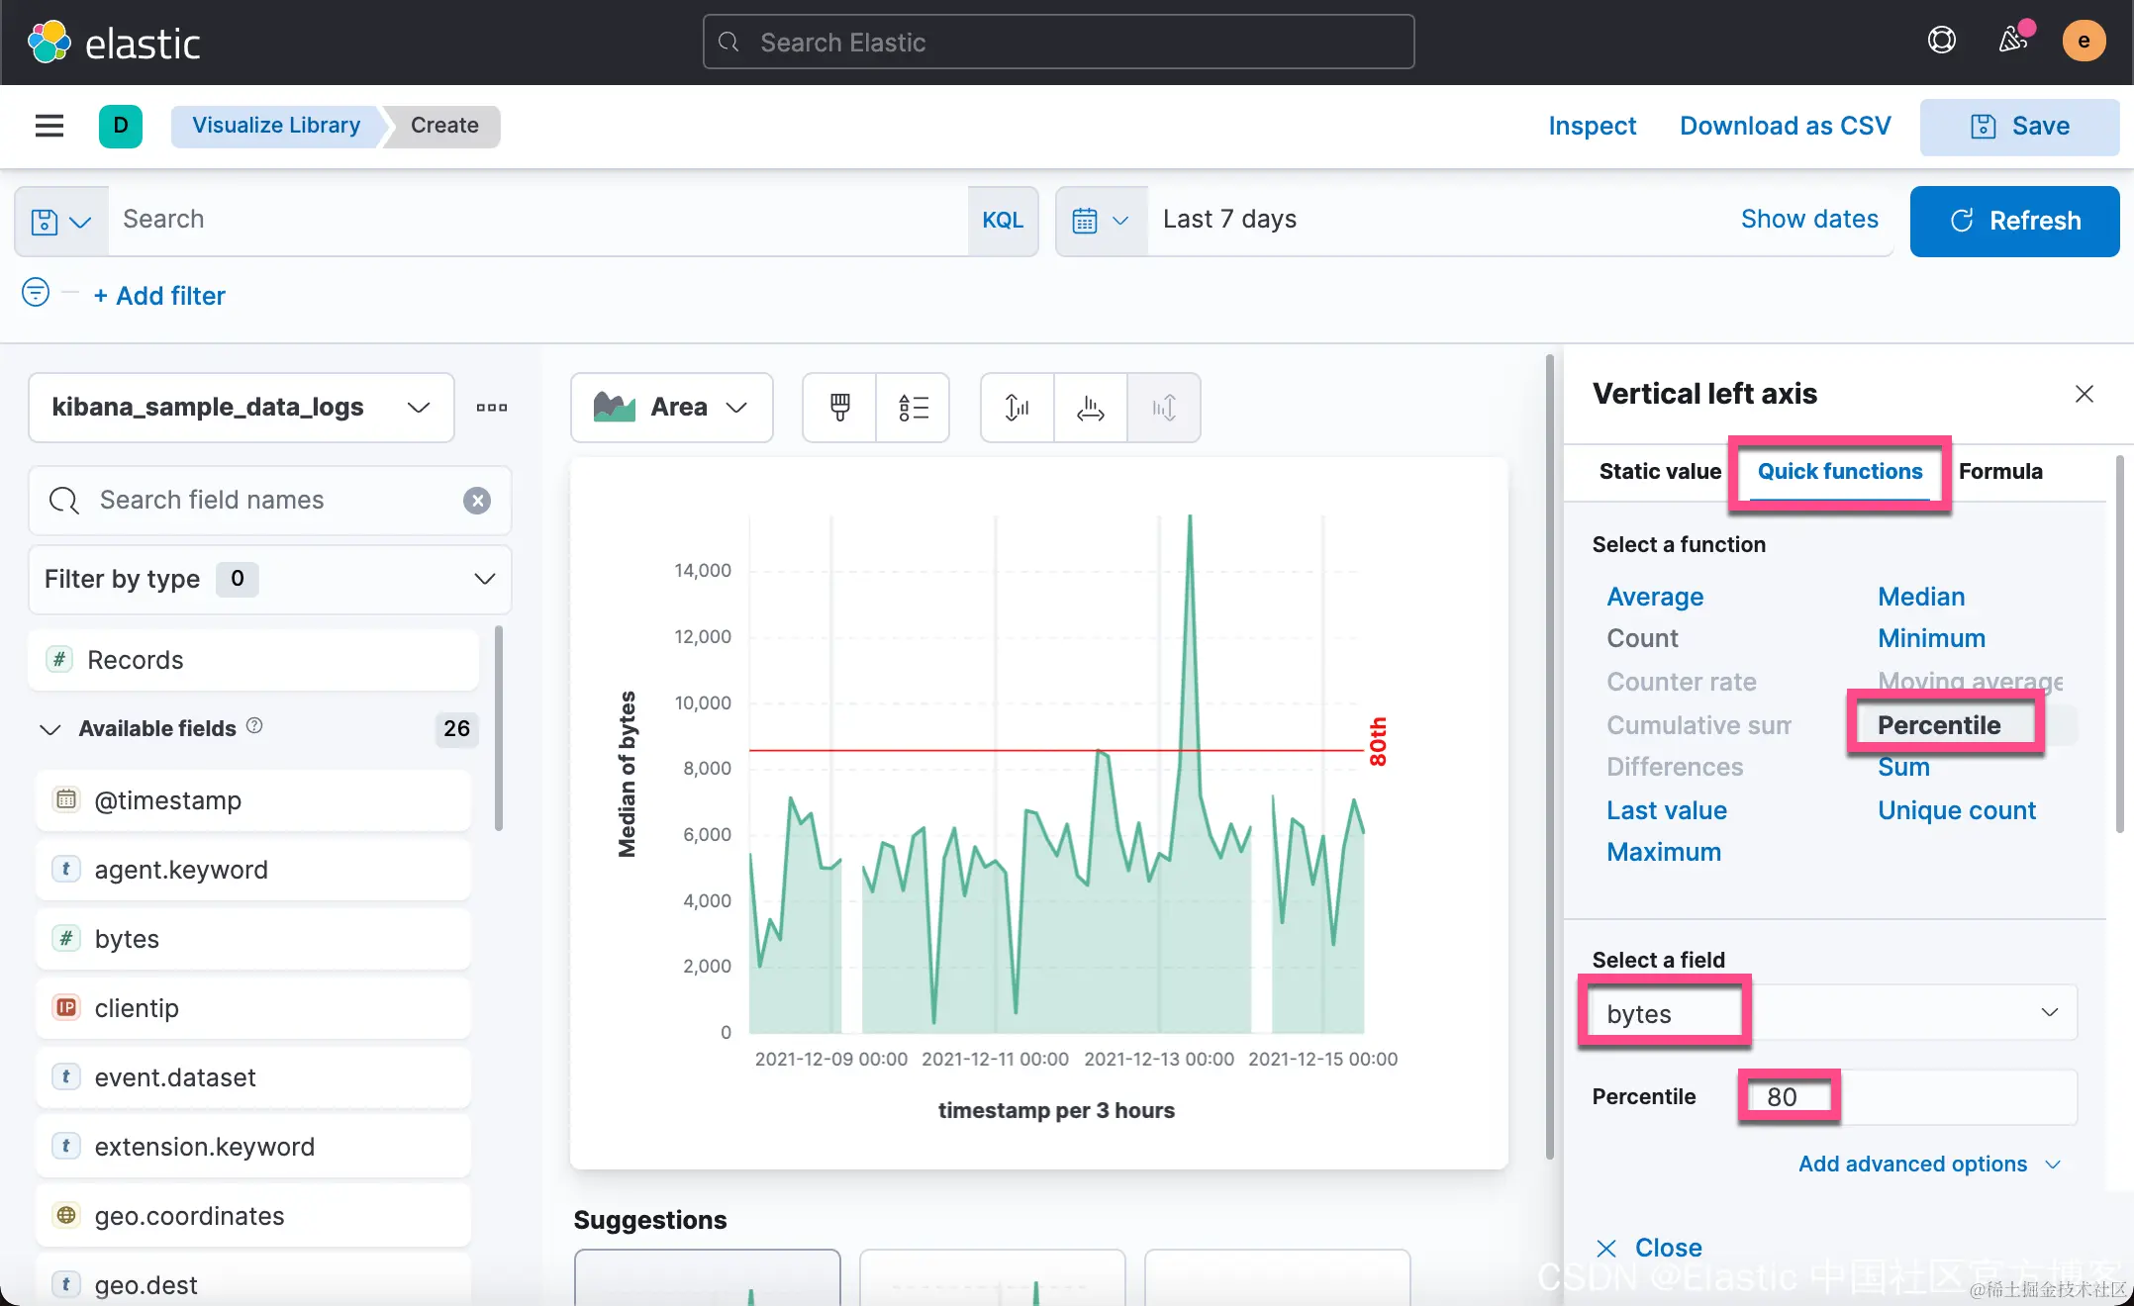Expand the Filter by type dropdown
2134x1306 pixels.
coord(269,579)
